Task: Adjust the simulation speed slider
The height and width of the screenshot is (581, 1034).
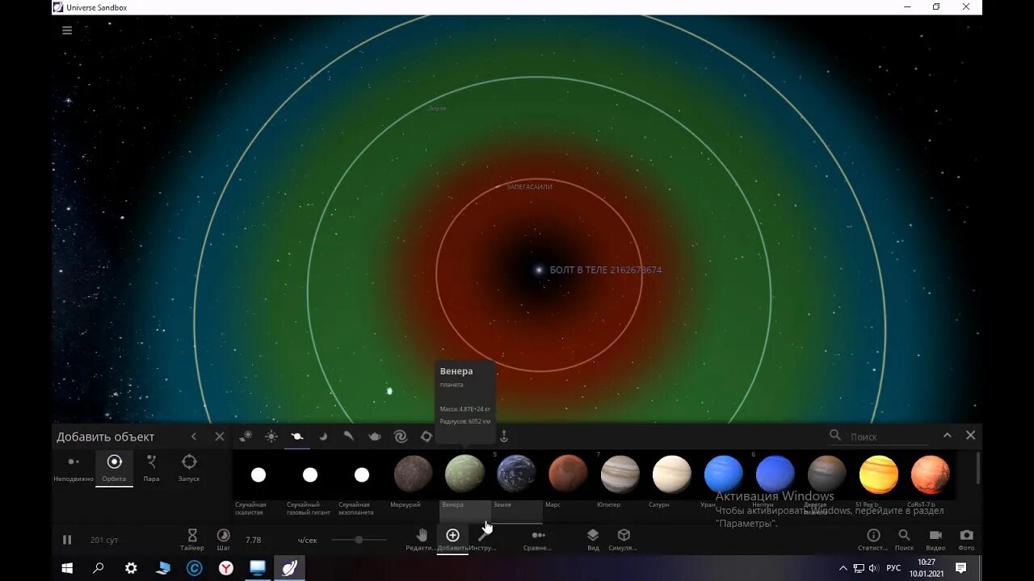Action: (359, 540)
